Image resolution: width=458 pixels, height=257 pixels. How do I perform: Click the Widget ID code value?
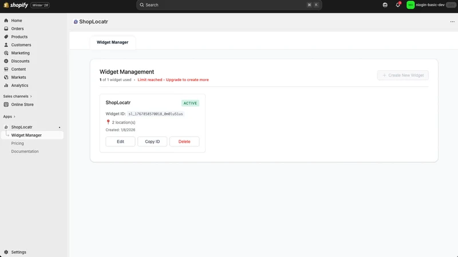[x=156, y=114]
